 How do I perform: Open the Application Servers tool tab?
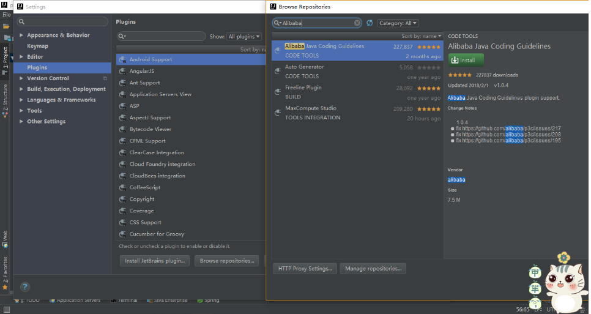75,301
